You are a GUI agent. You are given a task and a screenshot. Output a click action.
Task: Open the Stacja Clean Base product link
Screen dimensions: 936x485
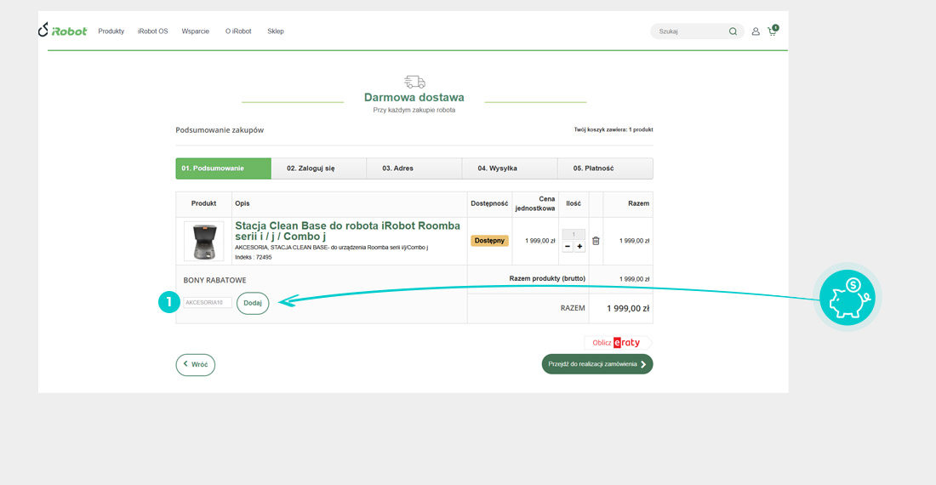click(x=347, y=231)
